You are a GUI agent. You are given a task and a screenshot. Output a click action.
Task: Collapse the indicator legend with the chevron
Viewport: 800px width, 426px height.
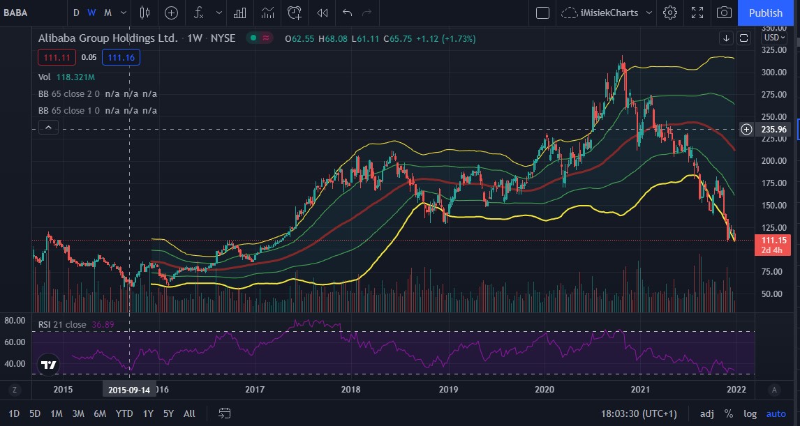(x=48, y=128)
